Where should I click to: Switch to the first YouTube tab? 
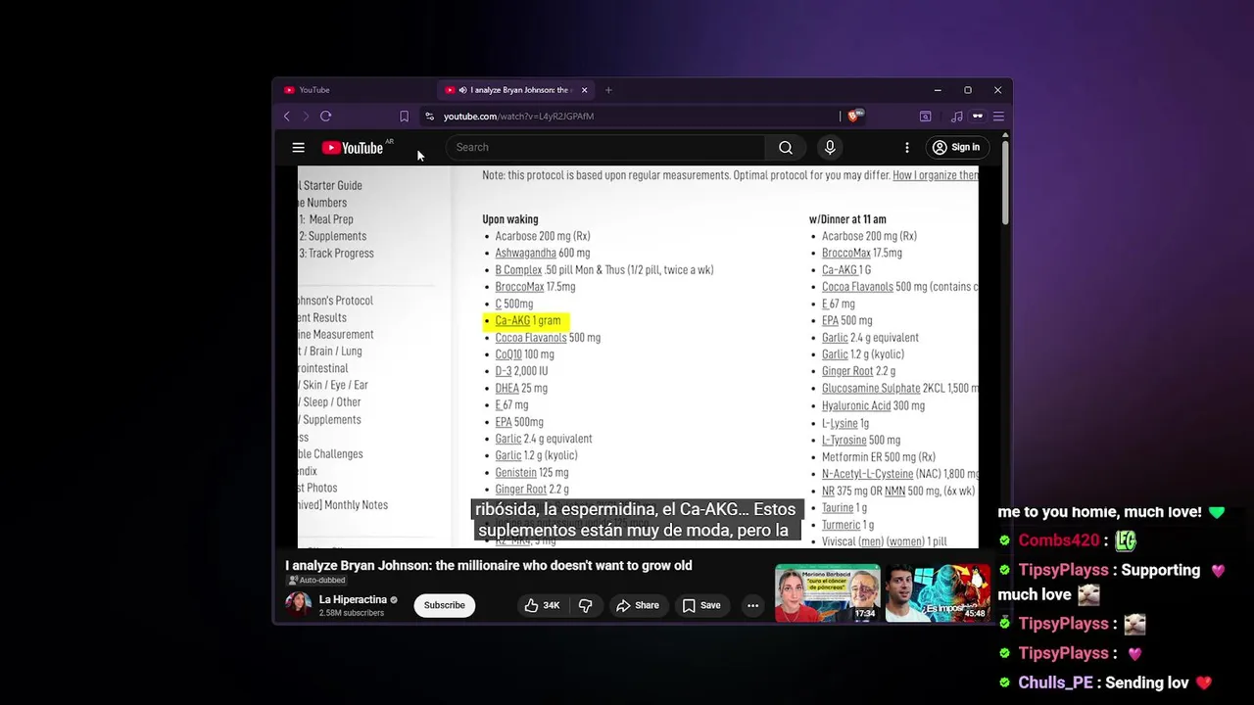(x=353, y=90)
